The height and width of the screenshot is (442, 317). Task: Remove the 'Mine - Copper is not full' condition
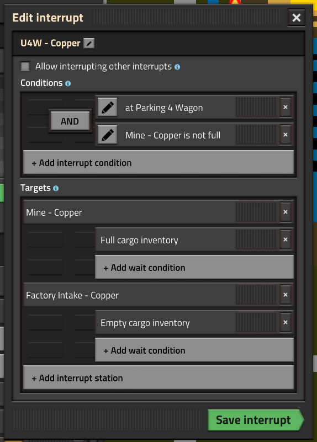point(286,135)
